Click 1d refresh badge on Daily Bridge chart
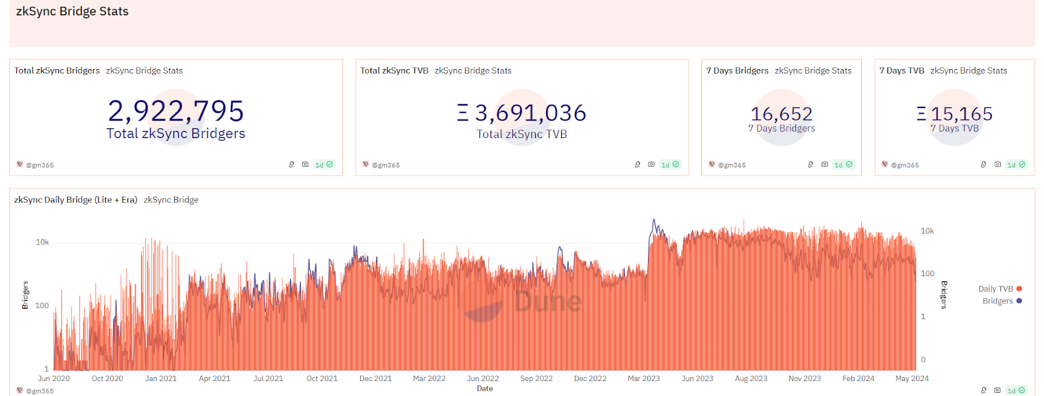Screen dimensions: 1044x396 point(1016,391)
